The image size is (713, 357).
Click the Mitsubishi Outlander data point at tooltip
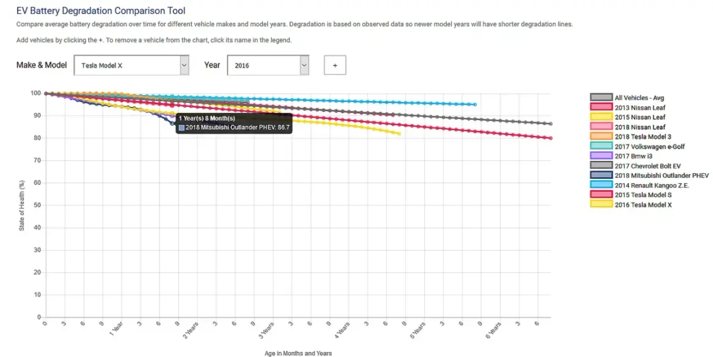click(172, 124)
